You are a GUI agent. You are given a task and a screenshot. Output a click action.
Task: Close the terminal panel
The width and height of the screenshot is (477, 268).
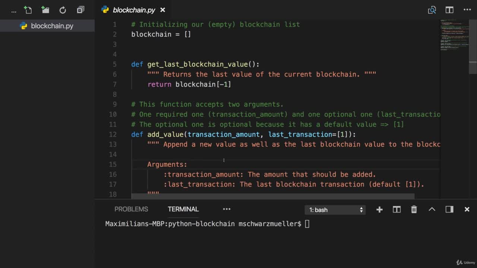(467, 210)
